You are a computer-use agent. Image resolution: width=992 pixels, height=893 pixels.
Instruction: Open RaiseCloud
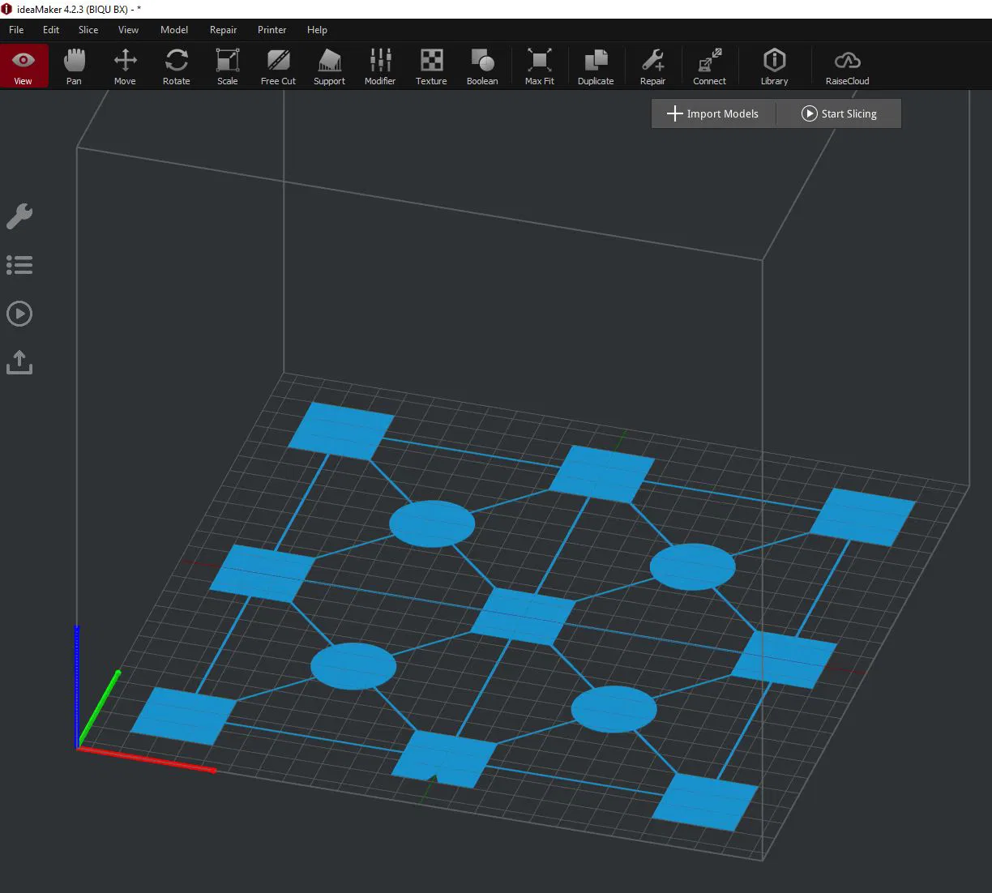(x=848, y=66)
